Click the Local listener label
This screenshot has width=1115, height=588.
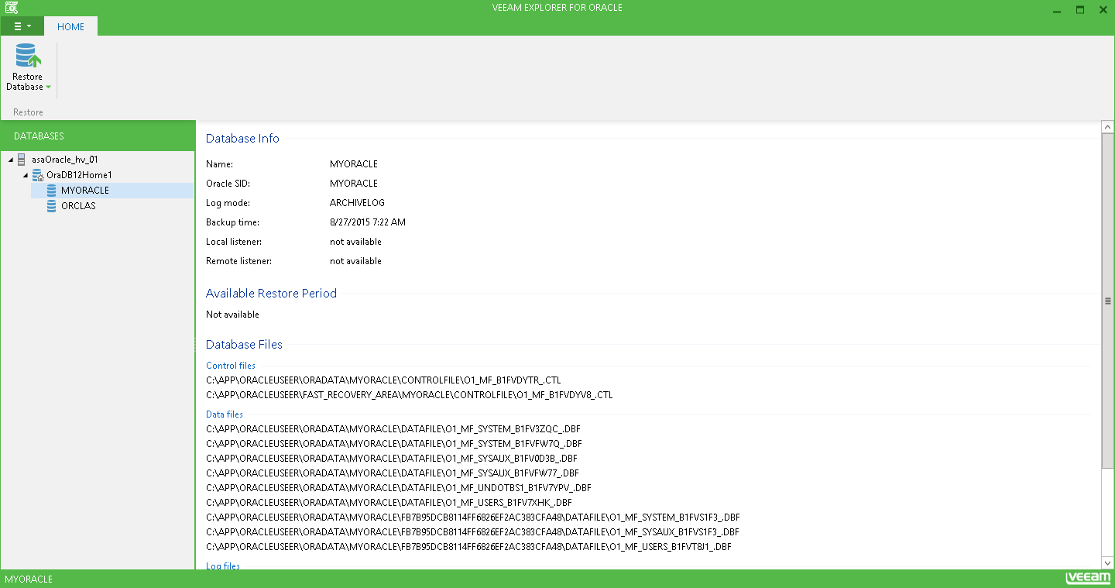point(234,242)
